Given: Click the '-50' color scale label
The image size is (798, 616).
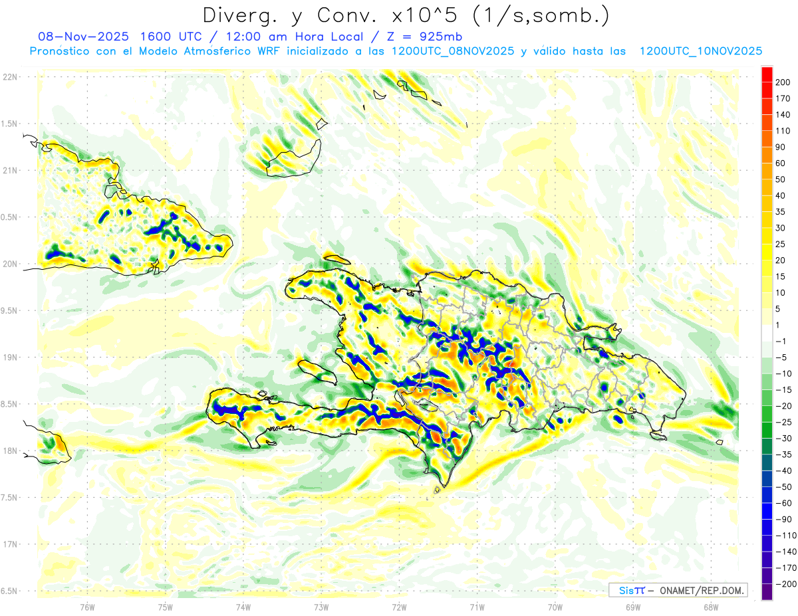Looking at the screenshot, I should [785, 487].
